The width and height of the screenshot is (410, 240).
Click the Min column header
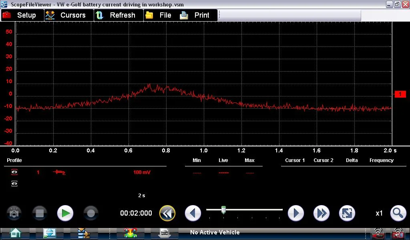click(x=197, y=160)
